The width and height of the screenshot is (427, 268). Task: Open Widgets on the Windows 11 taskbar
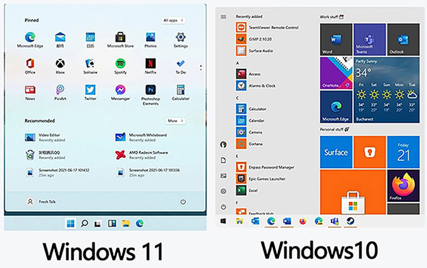click(112, 224)
